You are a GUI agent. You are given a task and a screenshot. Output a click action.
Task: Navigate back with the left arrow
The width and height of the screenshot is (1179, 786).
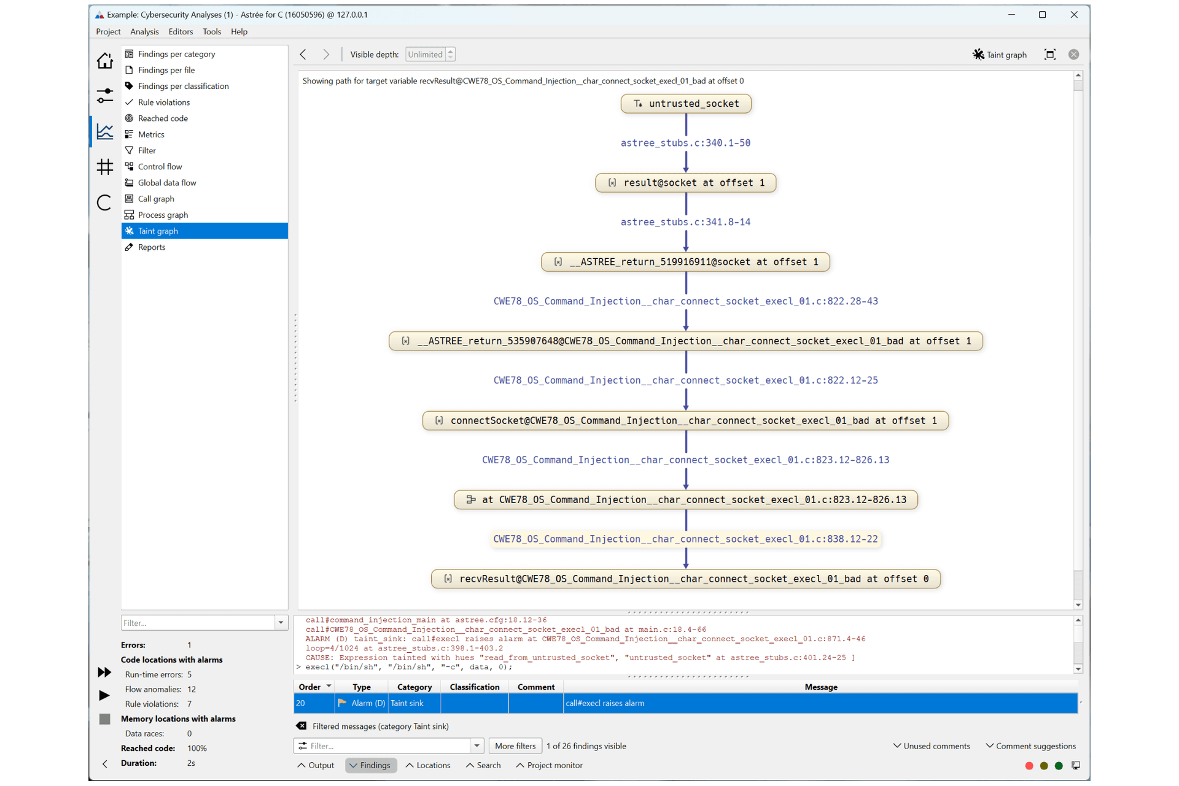point(303,55)
